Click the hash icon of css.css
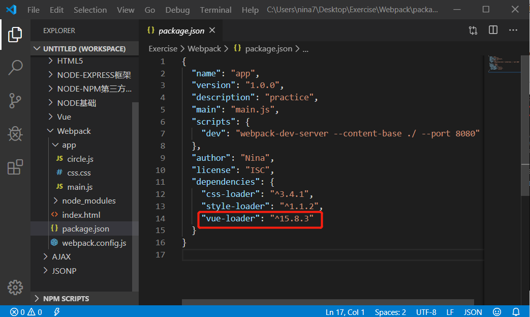 coord(59,172)
